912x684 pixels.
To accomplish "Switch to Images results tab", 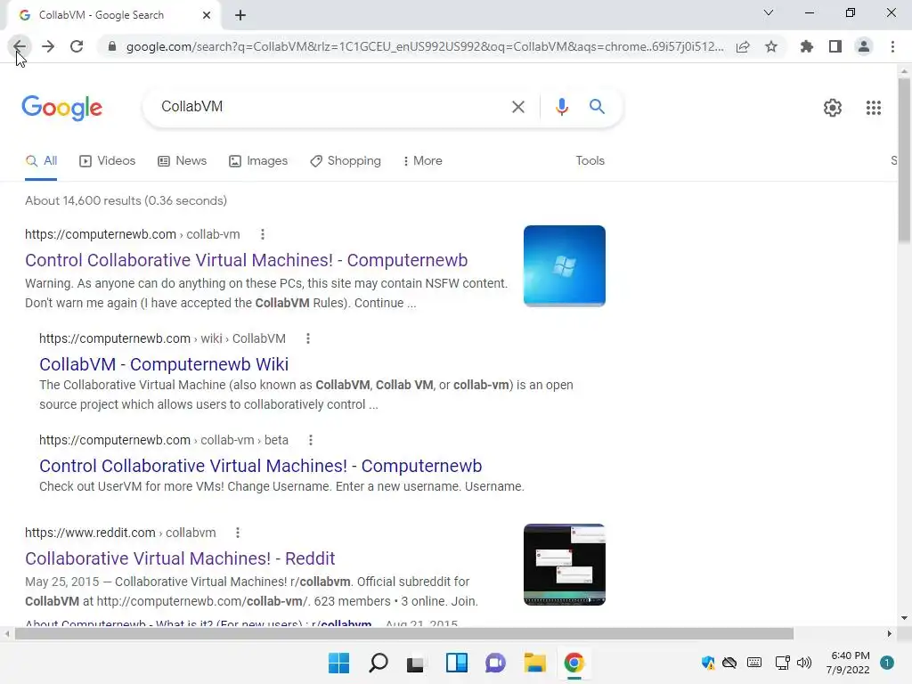I will 258,161.
